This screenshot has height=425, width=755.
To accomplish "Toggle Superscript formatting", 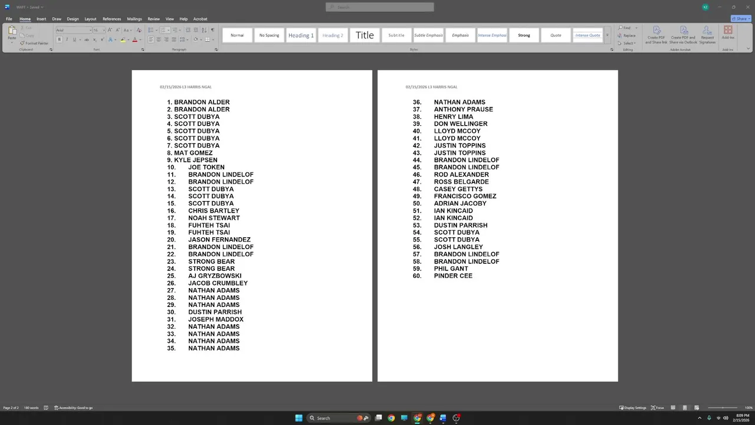I will [x=102, y=40].
